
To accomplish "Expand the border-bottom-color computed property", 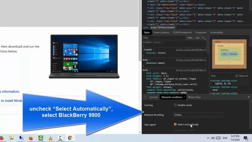I will [211, 80].
